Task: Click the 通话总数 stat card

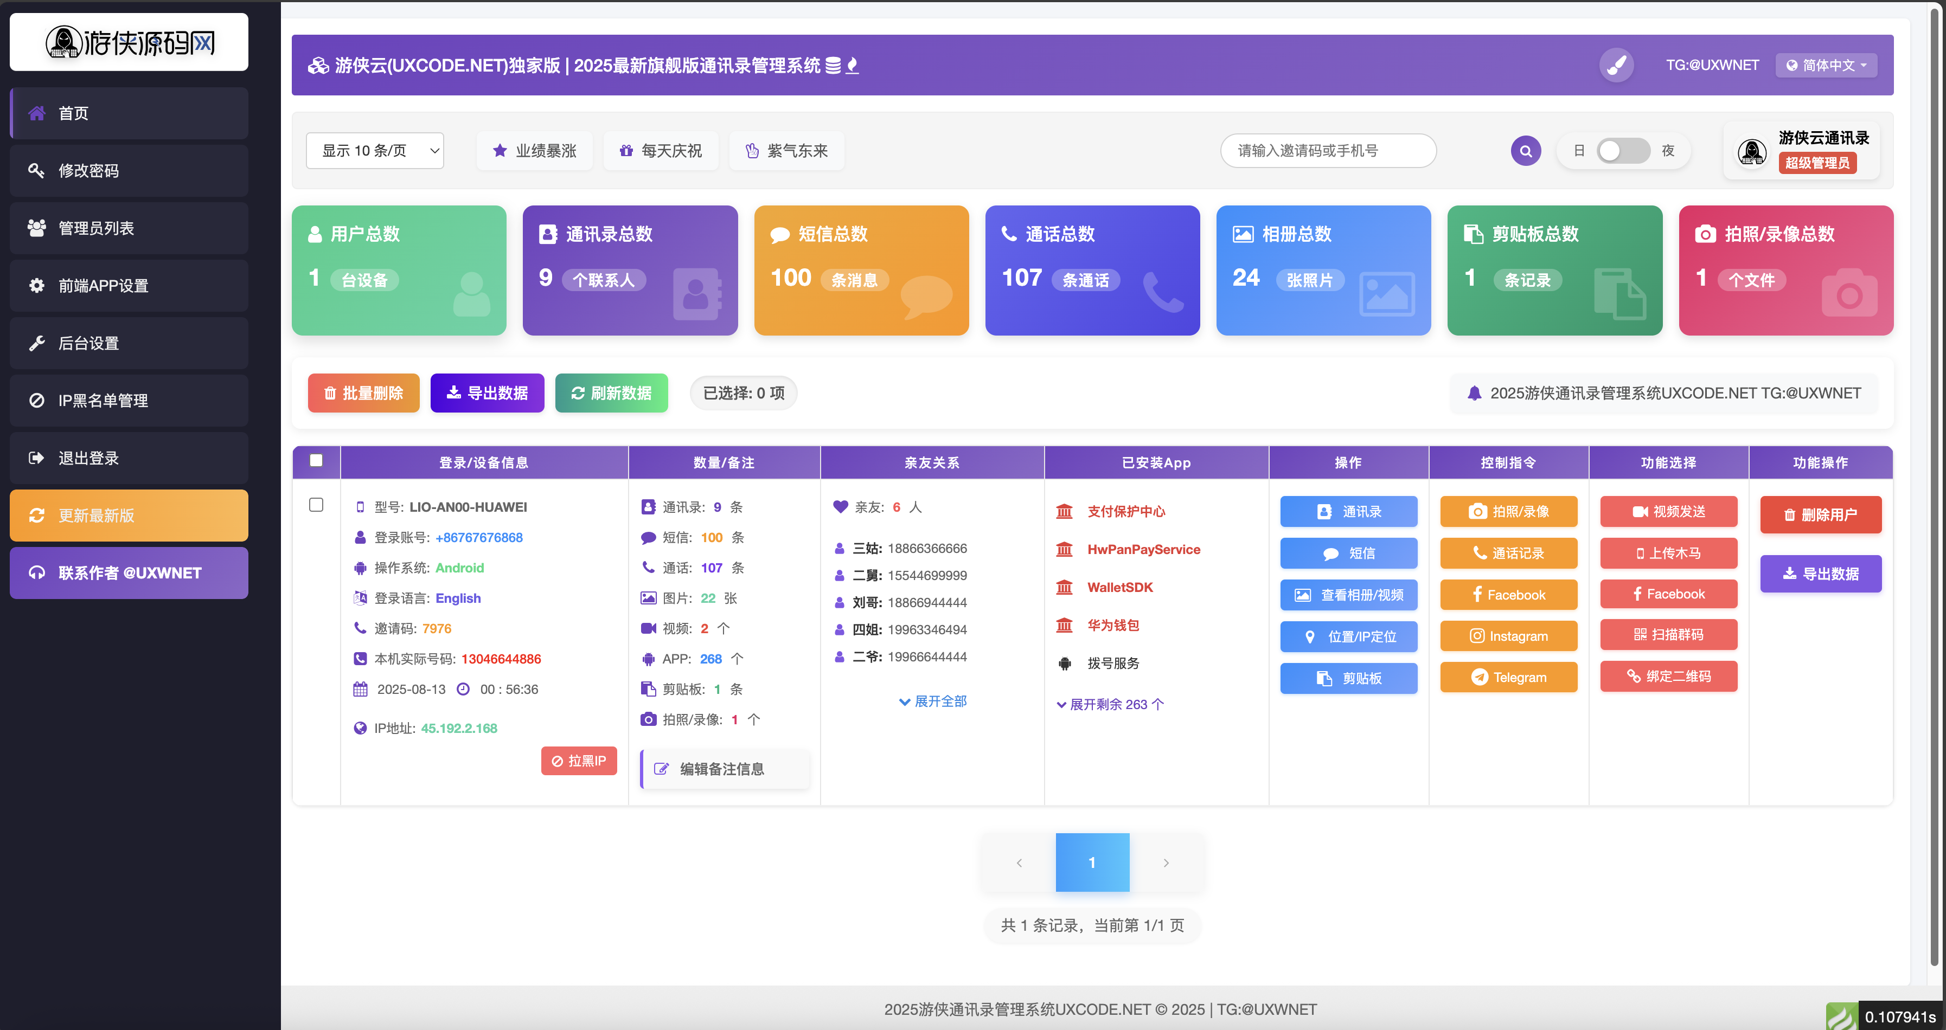Action: click(1092, 271)
